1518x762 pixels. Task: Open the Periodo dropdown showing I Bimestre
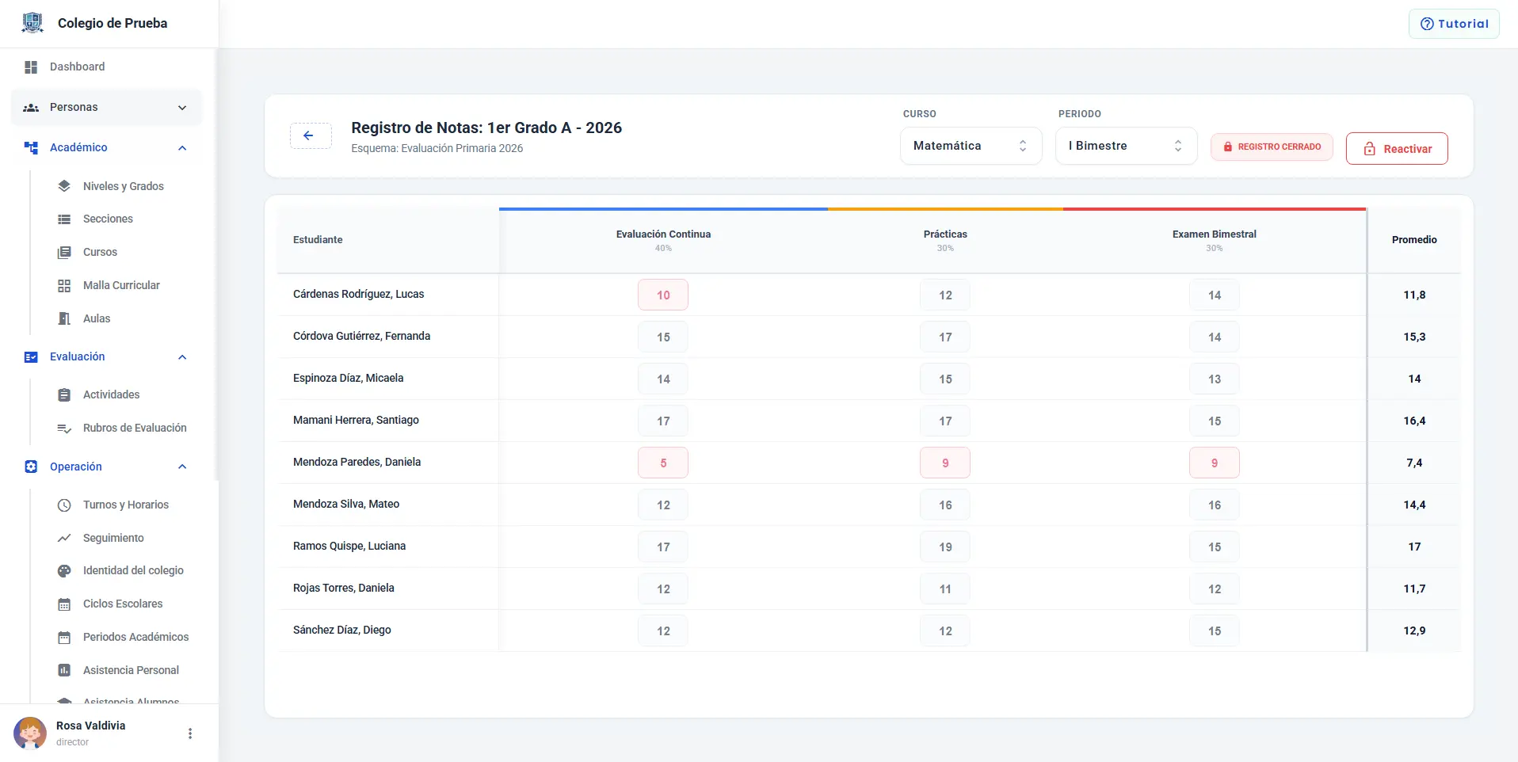point(1126,146)
